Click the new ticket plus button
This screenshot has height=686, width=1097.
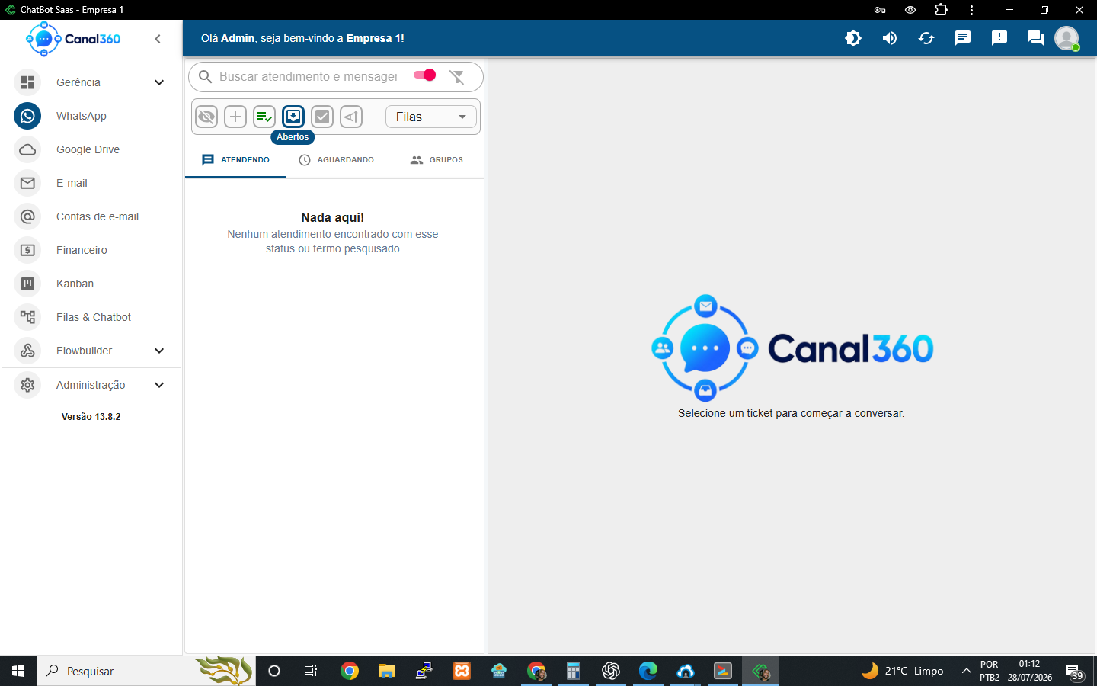pyautogui.click(x=235, y=117)
